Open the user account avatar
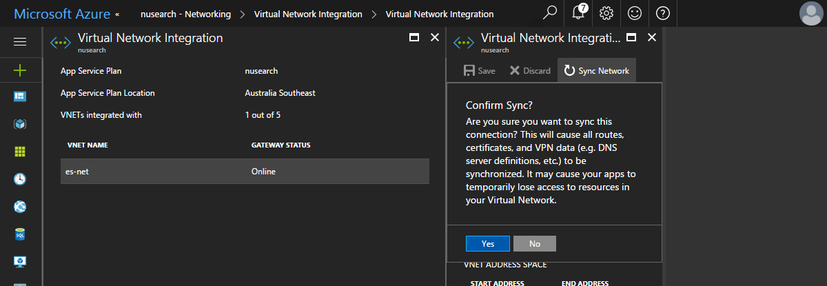827x286 pixels. click(811, 13)
